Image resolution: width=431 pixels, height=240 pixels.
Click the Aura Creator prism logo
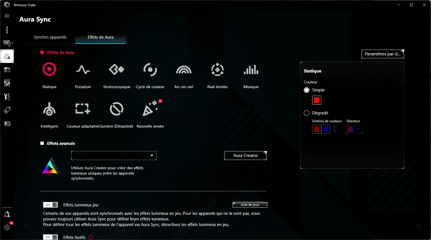click(51, 166)
